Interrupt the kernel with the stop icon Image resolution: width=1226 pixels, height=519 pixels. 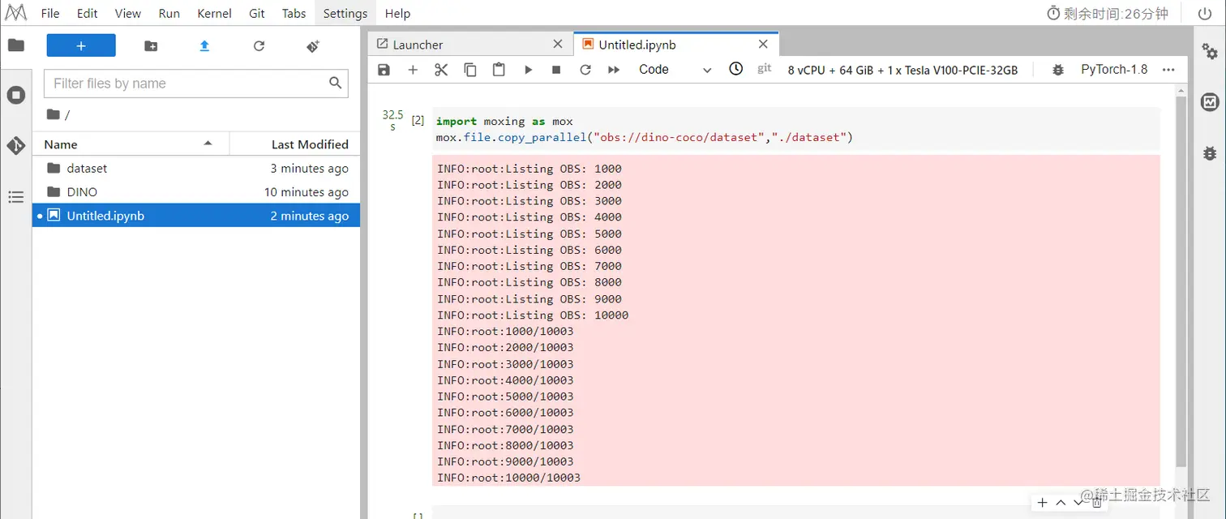pos(556,70)
